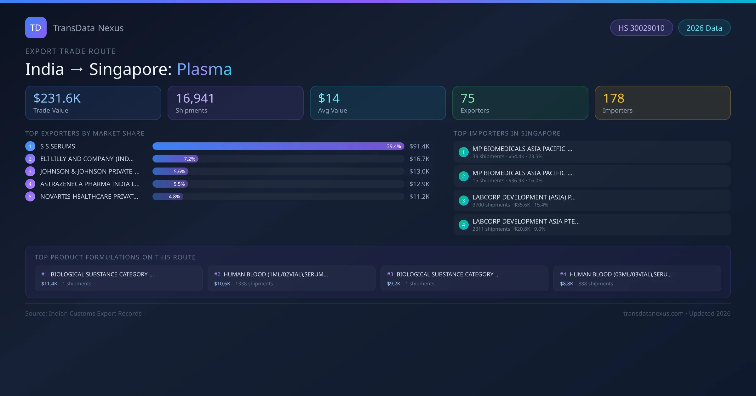The width and height of the screenshot is (756, 396).
Task: Select the HS 30029010 tag
Action: tap(641, 28)
